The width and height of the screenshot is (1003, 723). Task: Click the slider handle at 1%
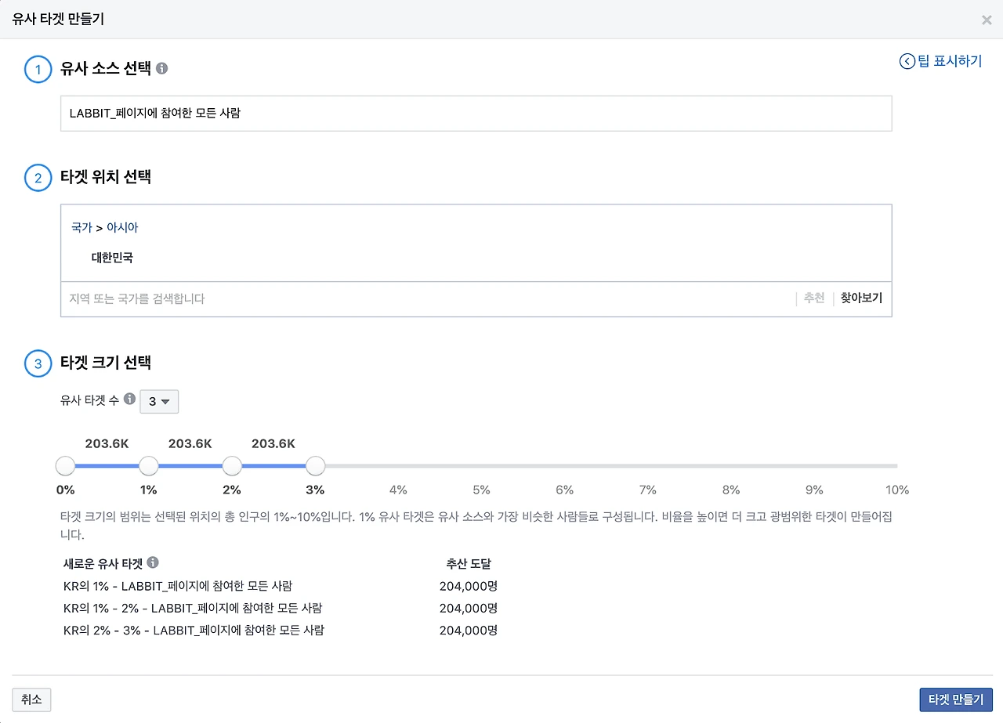[149, 466]
